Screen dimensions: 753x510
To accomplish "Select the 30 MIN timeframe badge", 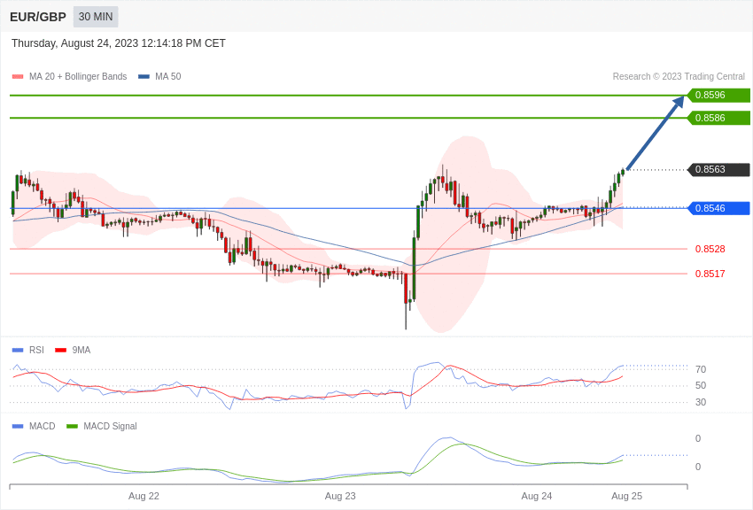I will click(x=96, y=17).
